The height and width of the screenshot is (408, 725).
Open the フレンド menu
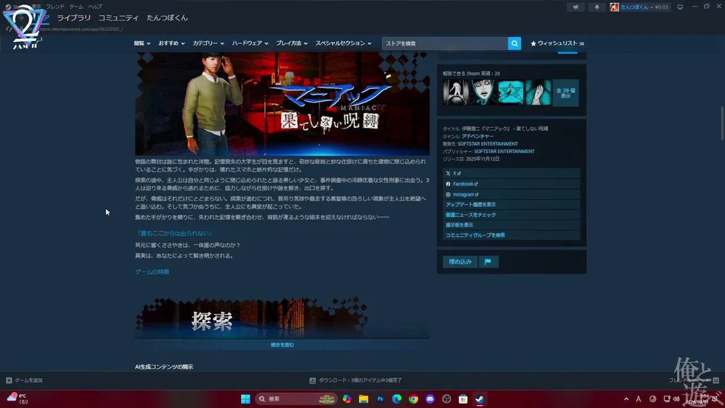(55, 6)
